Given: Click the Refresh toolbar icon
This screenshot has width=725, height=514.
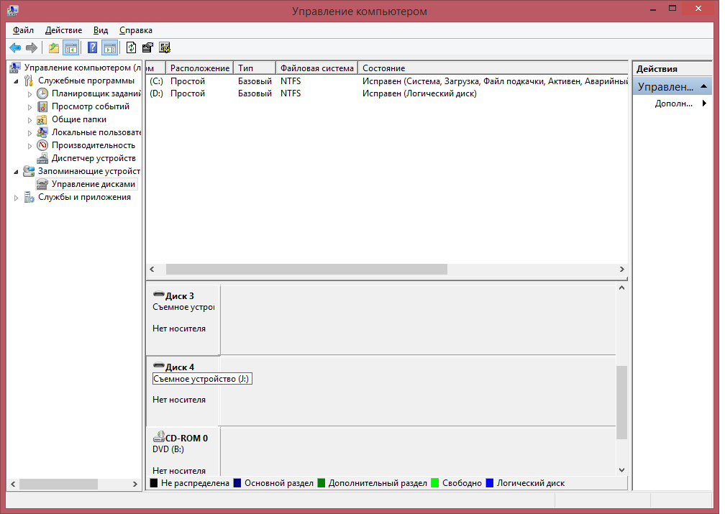Looking at the screenshot, I should 131,48.
